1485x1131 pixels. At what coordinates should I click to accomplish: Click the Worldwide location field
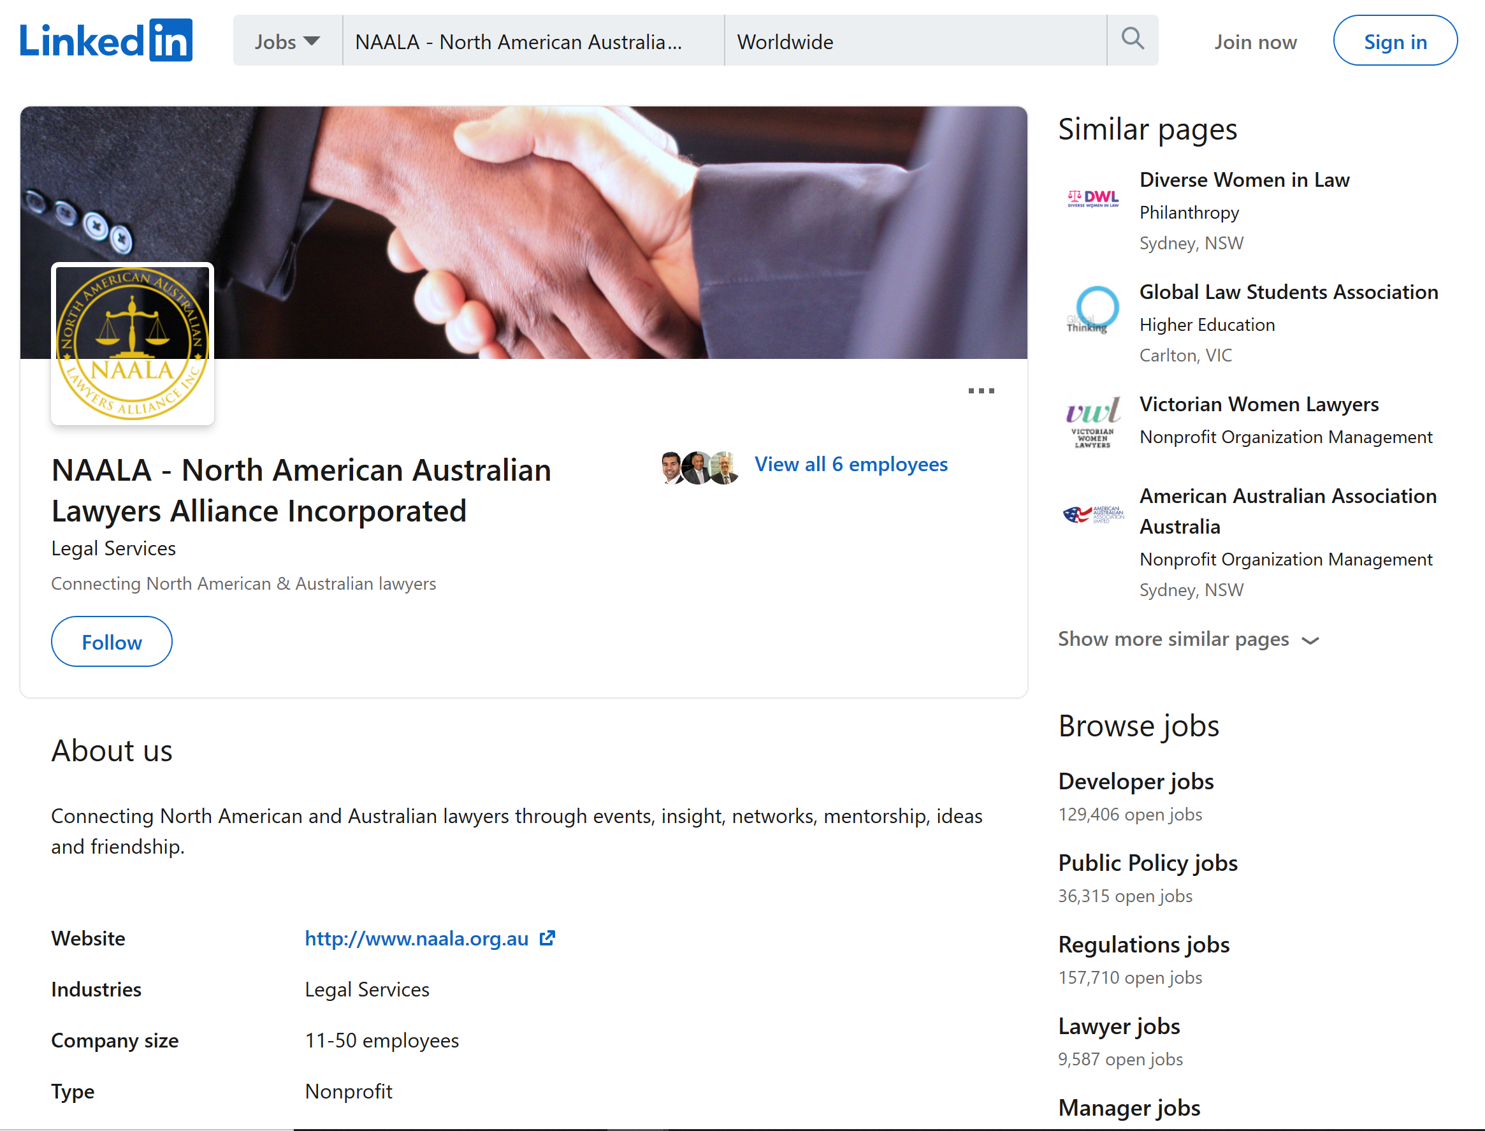click(916, 41)
